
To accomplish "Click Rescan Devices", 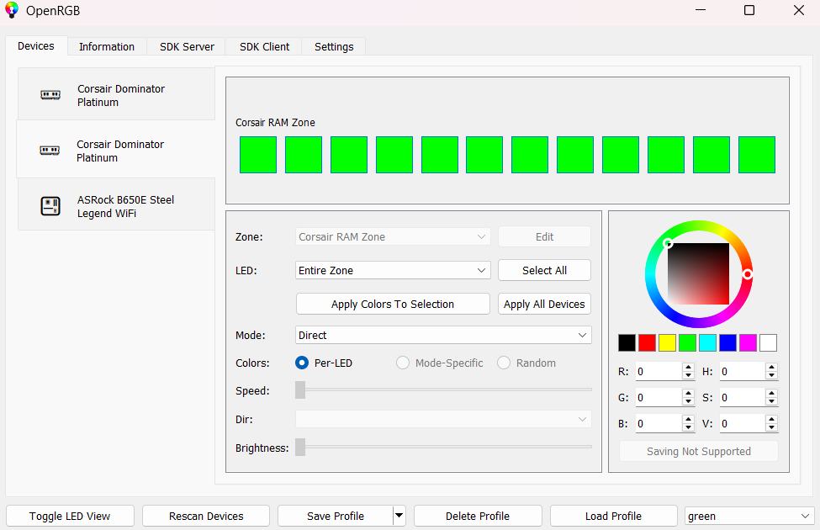I will pyautogui.click(x=206, y=516).
